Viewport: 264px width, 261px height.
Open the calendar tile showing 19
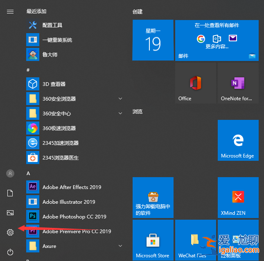click(153, 40)
